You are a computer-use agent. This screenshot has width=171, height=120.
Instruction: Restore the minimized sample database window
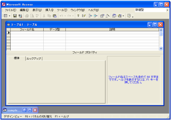click(24, 110)
